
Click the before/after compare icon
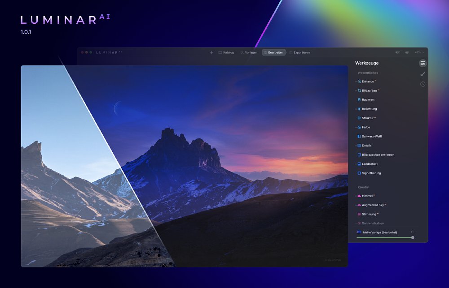(x=398, y=52)
